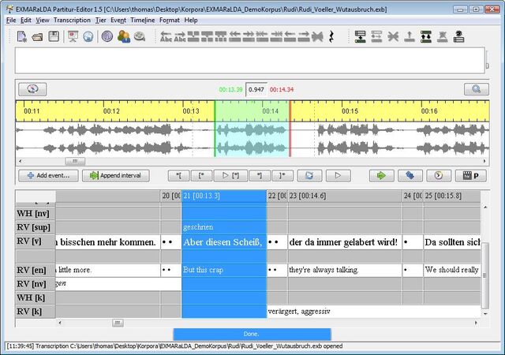Screen dimensions: 505x355
Task: Open the Timeline menu
Action: tap(142, 20)
